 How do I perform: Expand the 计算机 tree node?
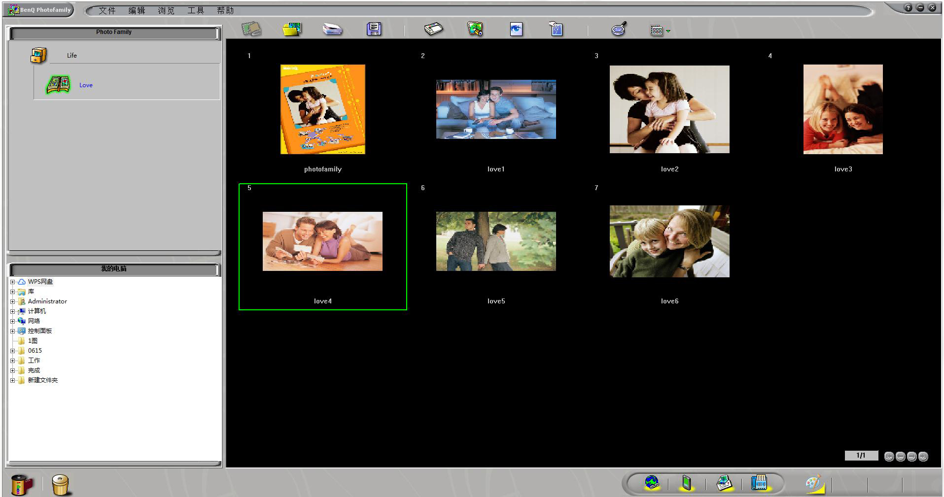[x=12, y=311]
